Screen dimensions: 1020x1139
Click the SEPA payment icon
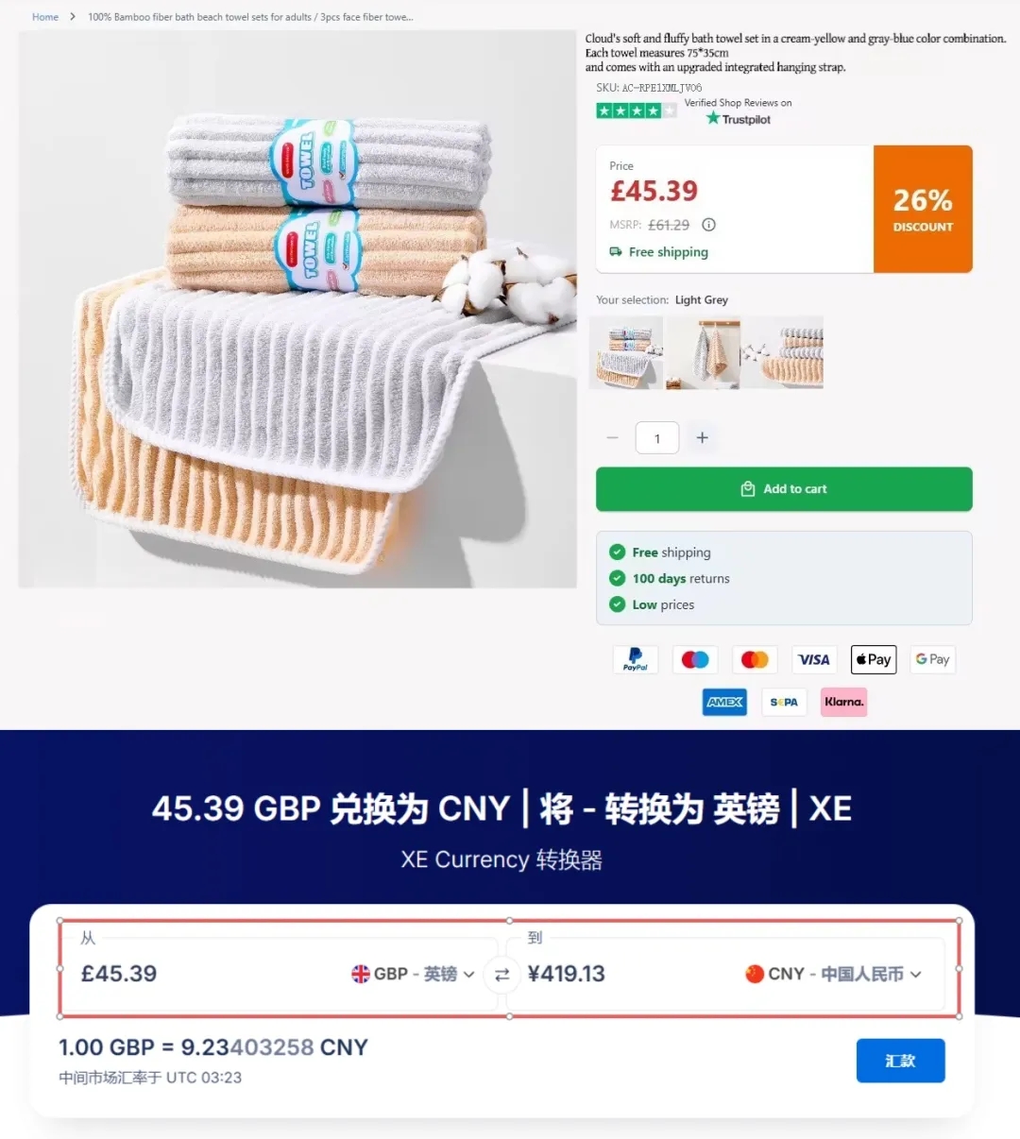(784, 702)
